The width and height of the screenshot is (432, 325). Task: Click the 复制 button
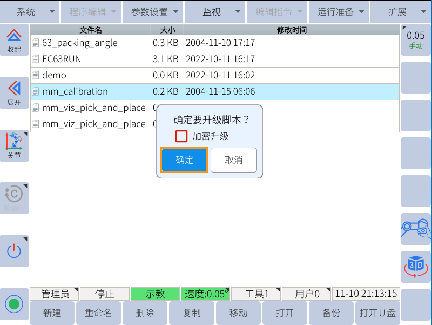[x=192, y=313]
